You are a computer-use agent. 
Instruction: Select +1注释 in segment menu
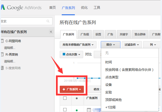coord(130,107)
